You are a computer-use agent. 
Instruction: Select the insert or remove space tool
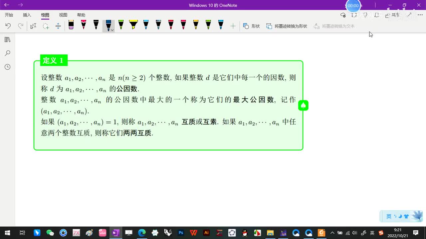tap(58, 26)
